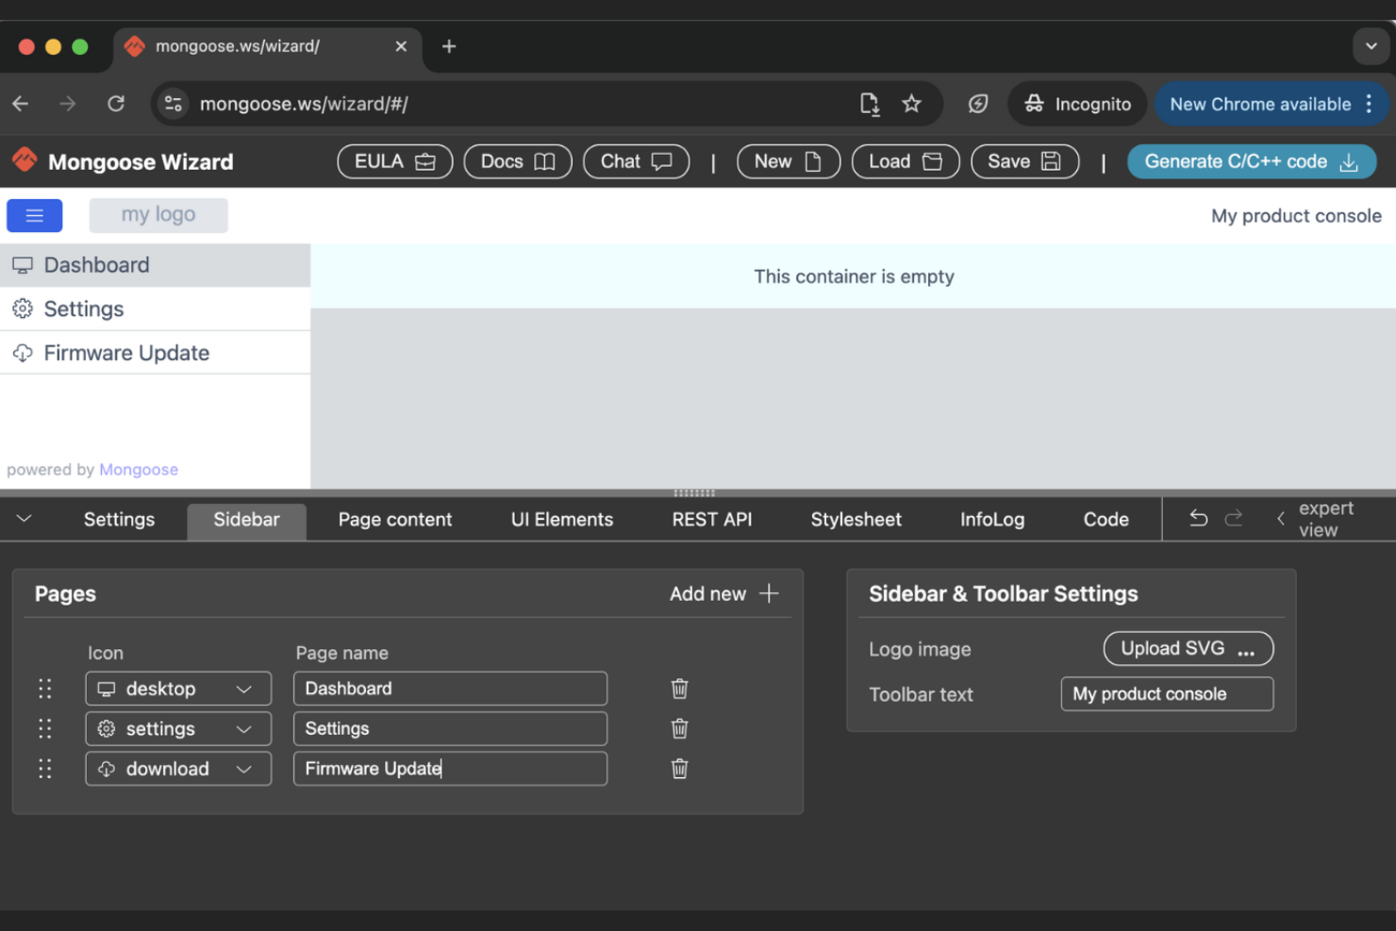Delete the Dashboard page via its trash icon
1396x931 pixels.
tap(679, 689)
